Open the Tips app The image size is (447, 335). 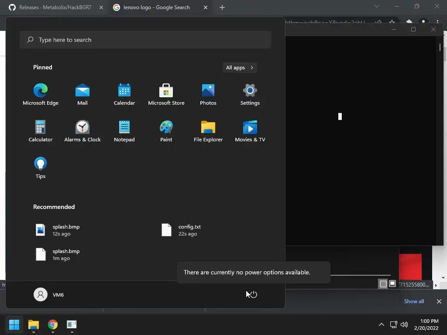[x=41, y=168]
